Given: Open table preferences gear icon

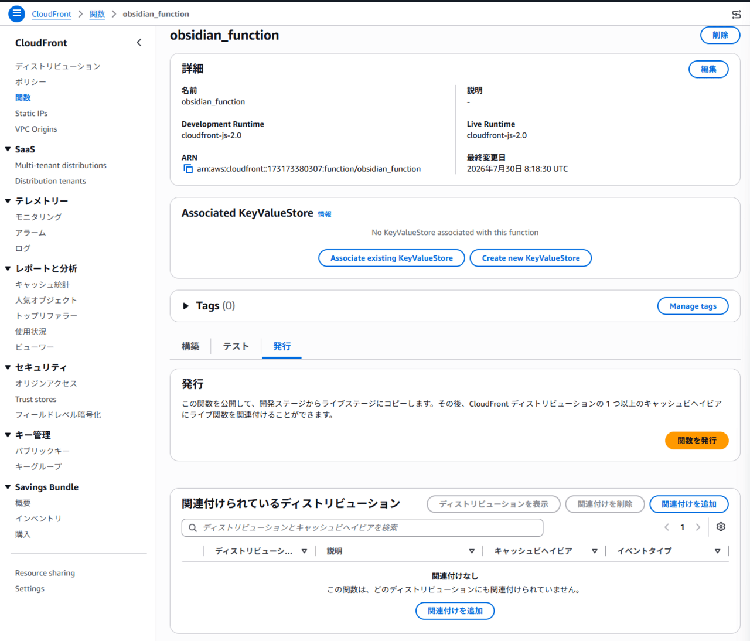Looking at the screenshot, I should [721, 527].
